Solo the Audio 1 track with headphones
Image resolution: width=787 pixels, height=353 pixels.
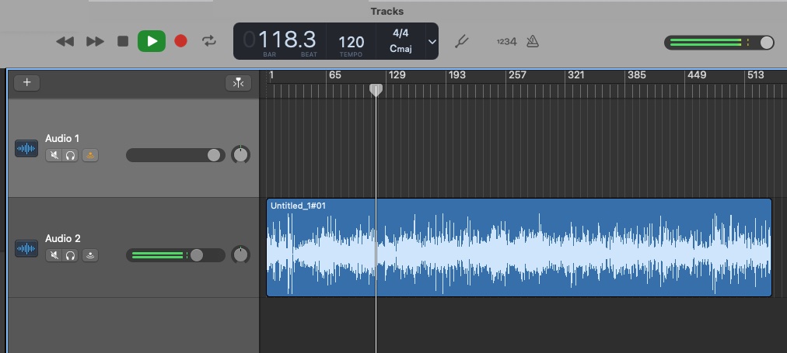click(70, 155)
